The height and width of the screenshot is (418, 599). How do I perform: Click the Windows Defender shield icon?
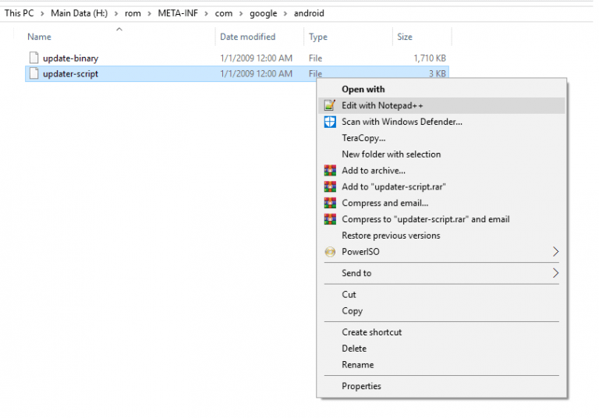330,122
